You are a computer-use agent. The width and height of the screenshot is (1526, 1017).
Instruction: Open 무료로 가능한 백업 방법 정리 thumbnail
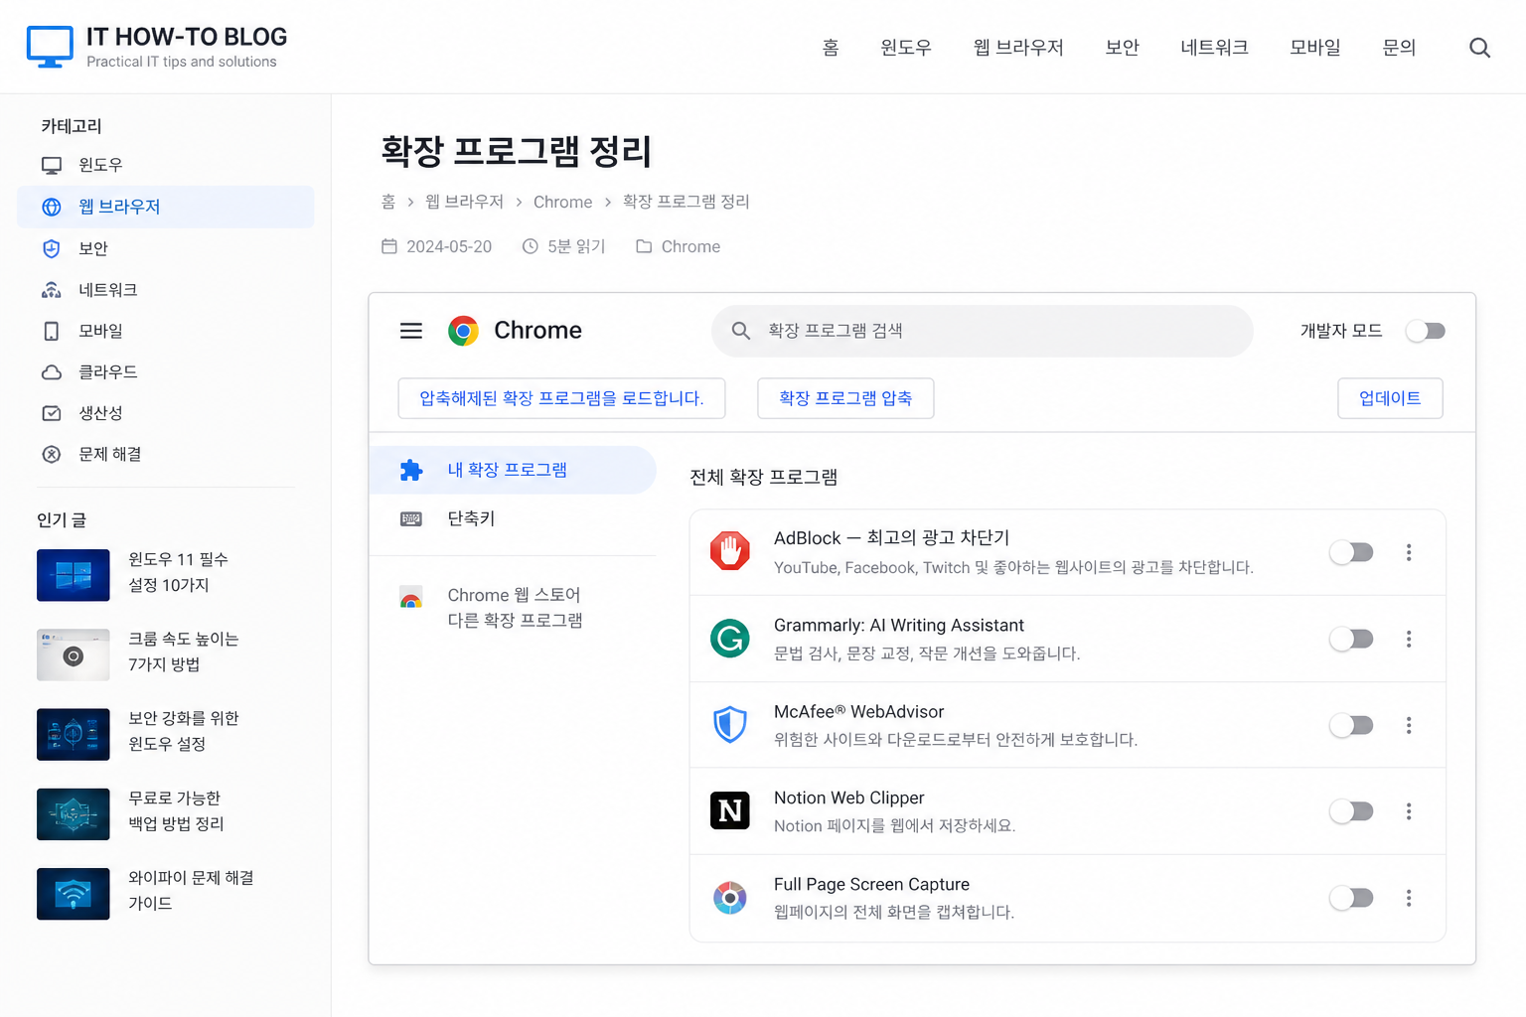point(74,814)
